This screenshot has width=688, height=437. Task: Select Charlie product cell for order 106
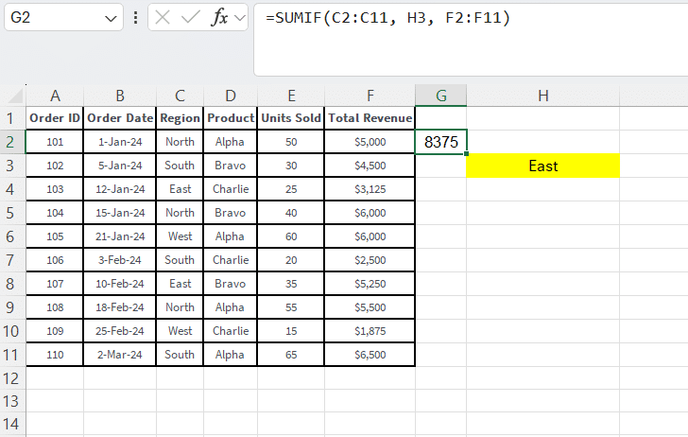pos(231,260)
